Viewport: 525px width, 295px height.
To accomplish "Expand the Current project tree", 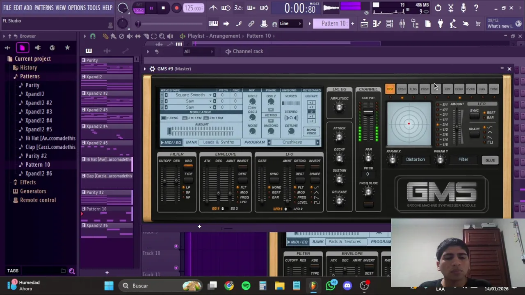I will [x=32, y=59].
